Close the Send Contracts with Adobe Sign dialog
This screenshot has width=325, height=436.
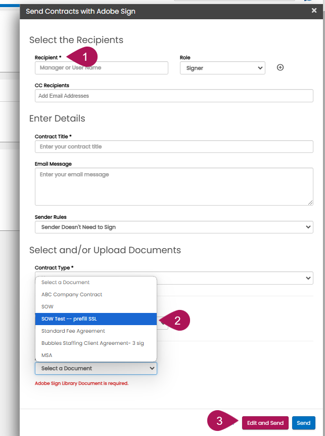pos(314,11)
